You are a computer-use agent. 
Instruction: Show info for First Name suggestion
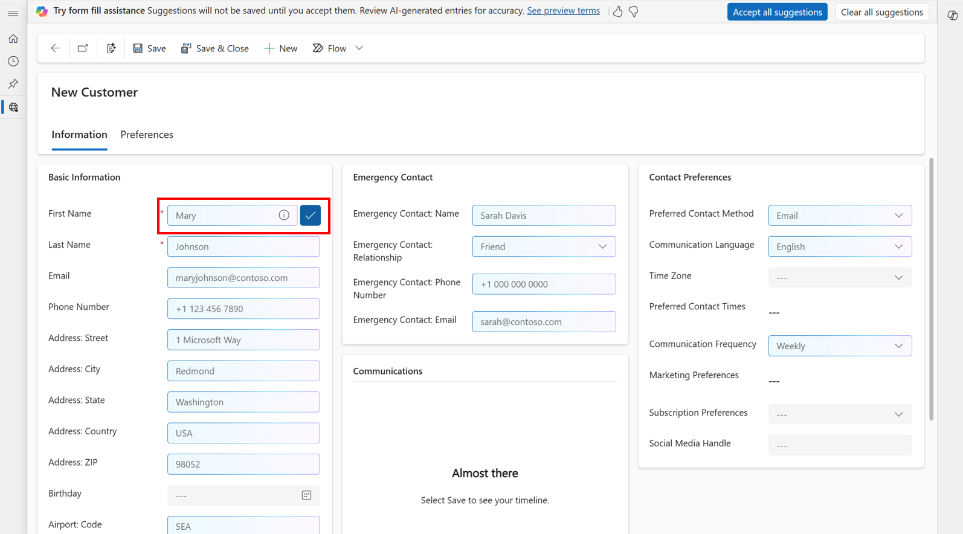click(x=284, y=215)
